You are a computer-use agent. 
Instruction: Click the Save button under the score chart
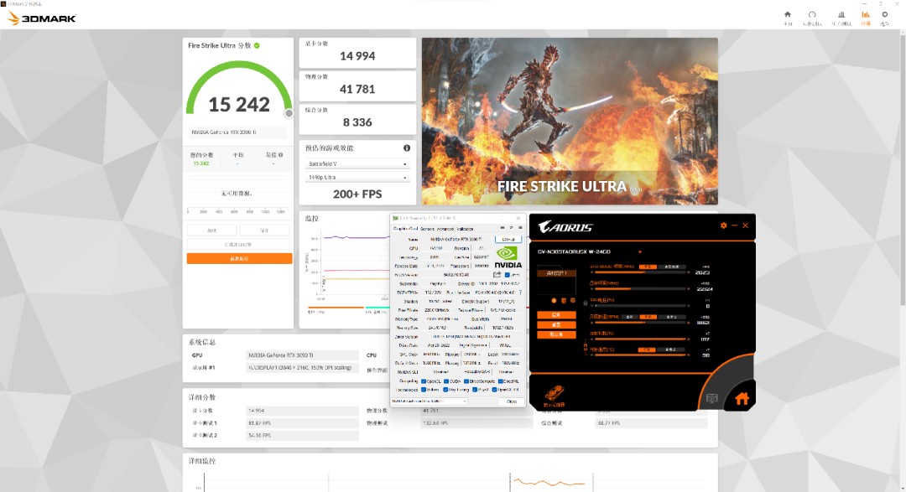tap(264, 230)
